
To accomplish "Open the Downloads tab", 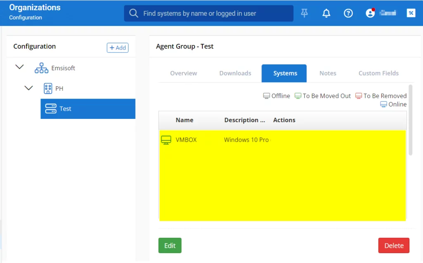I will click(x=235, y=73).
